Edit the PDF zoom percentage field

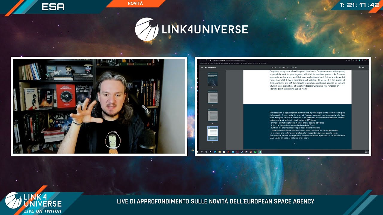coord(284,67)
